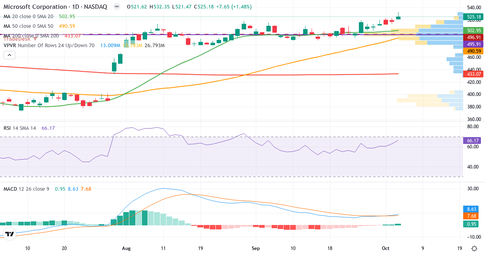
Task: Click the O521.62 open value
Action: pyautogui.click(x=137, y=7)
